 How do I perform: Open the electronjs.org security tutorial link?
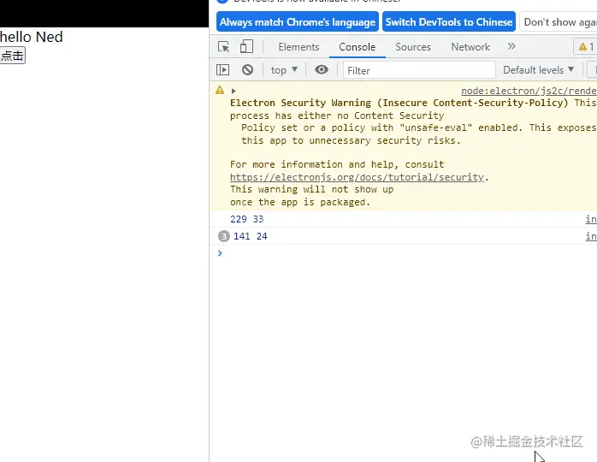click(357, 177)
